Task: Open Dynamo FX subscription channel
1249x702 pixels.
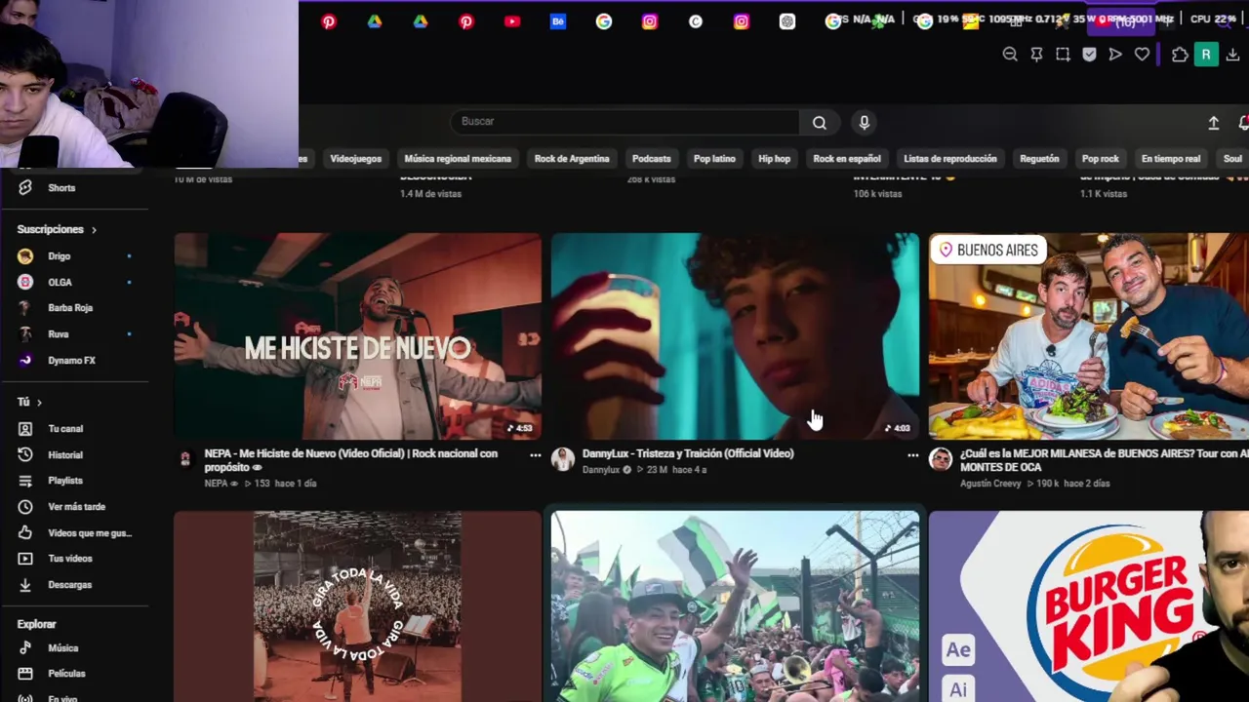Action: [74, 361]
